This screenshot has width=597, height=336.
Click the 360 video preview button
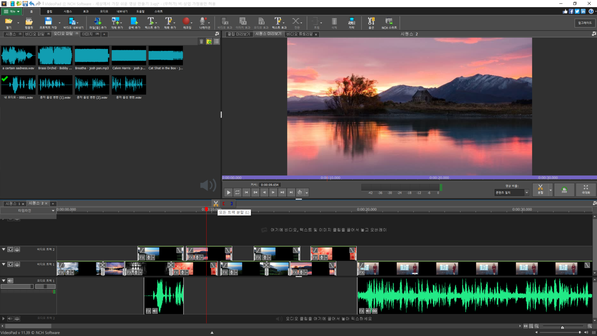[x=564, y=189]
